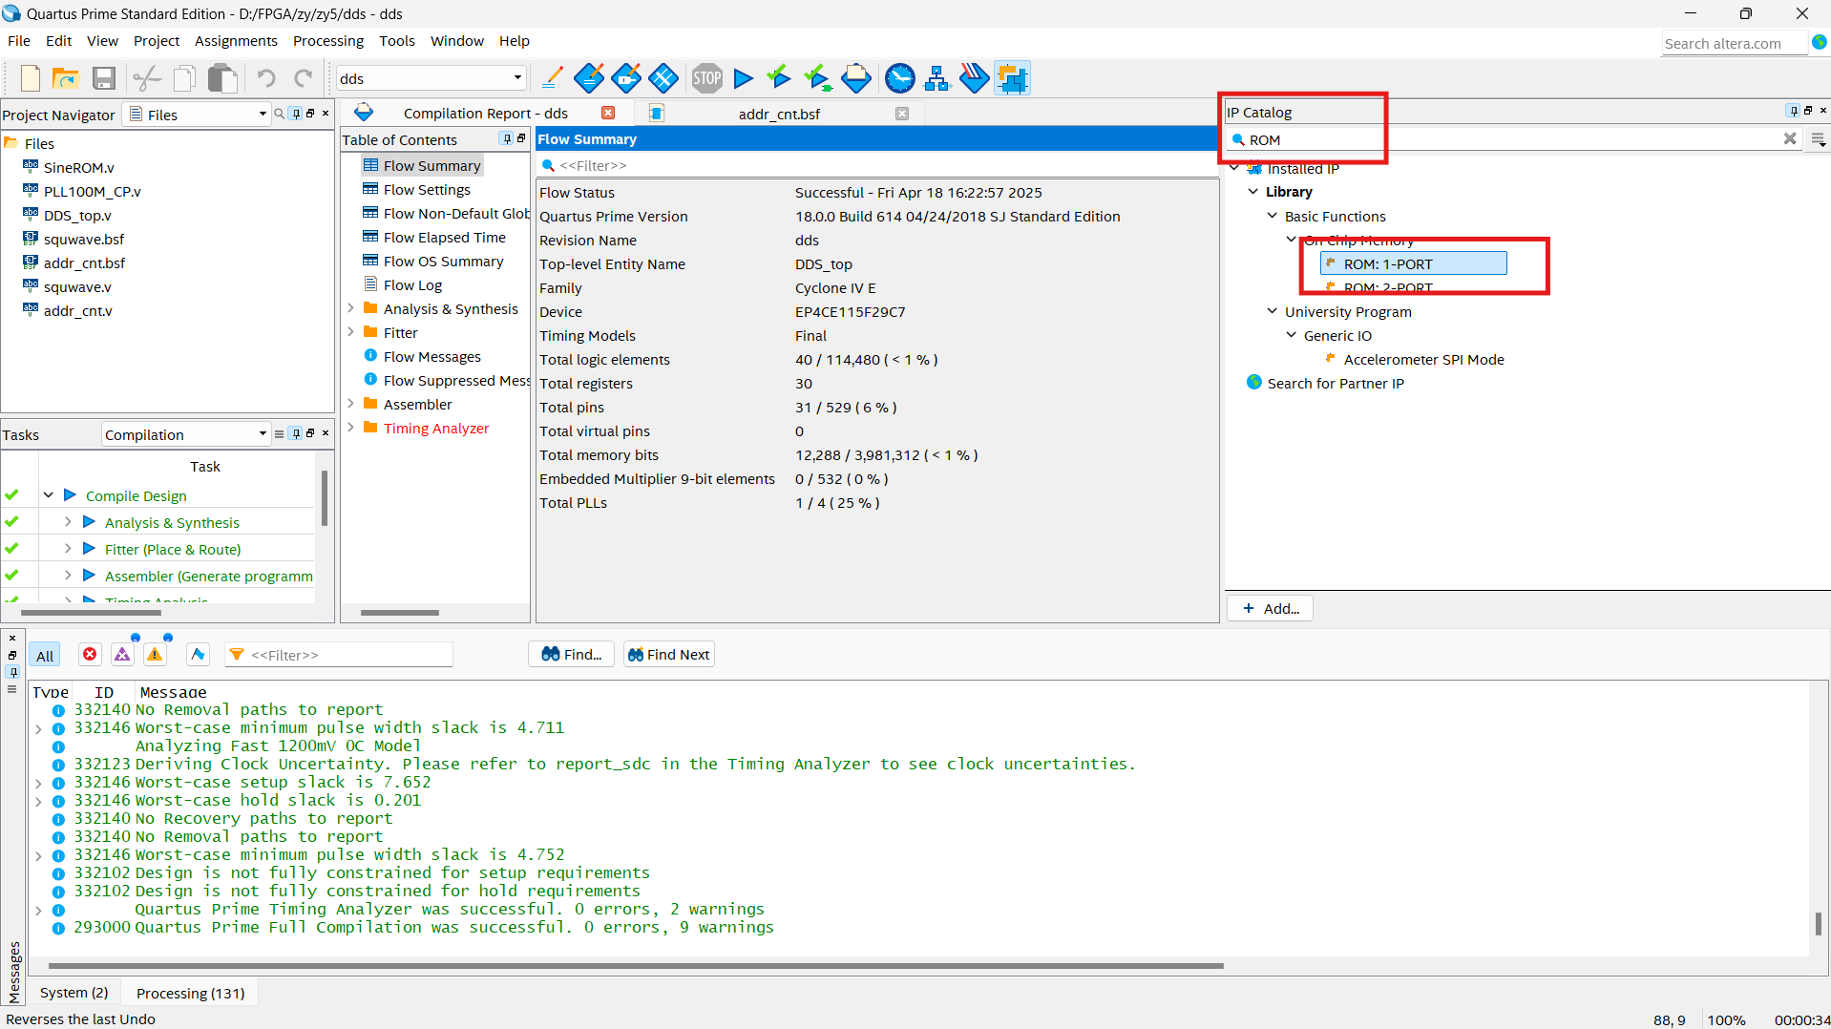1831x1029 pixels.
Task: Click the Cut scissors icon
Action: pyautogui.click(x=146, y=78)
